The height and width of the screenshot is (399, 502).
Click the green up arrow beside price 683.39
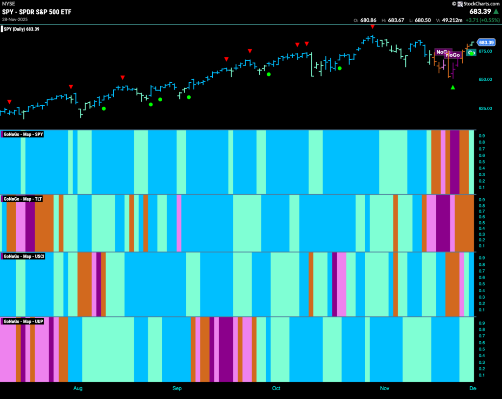[496, 12]
